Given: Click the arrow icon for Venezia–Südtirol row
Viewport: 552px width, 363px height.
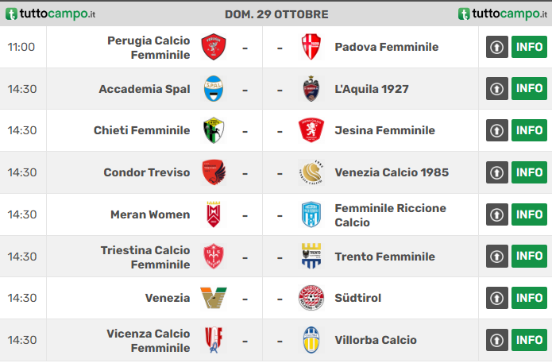Looking at the screenshot, I should [496, 298].
